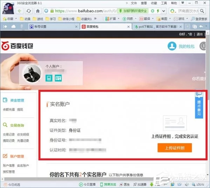
Task: Click the 百度钱包 logo
Action: (x=17, y=46)
